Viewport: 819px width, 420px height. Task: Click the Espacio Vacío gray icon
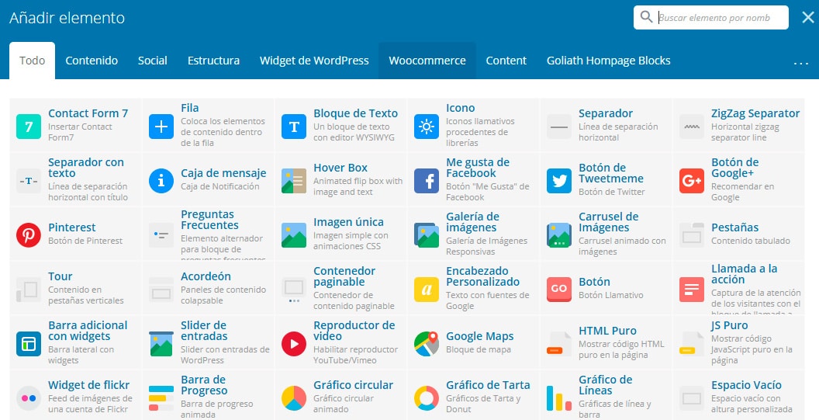pyautogui.click(x=692, y=398)
